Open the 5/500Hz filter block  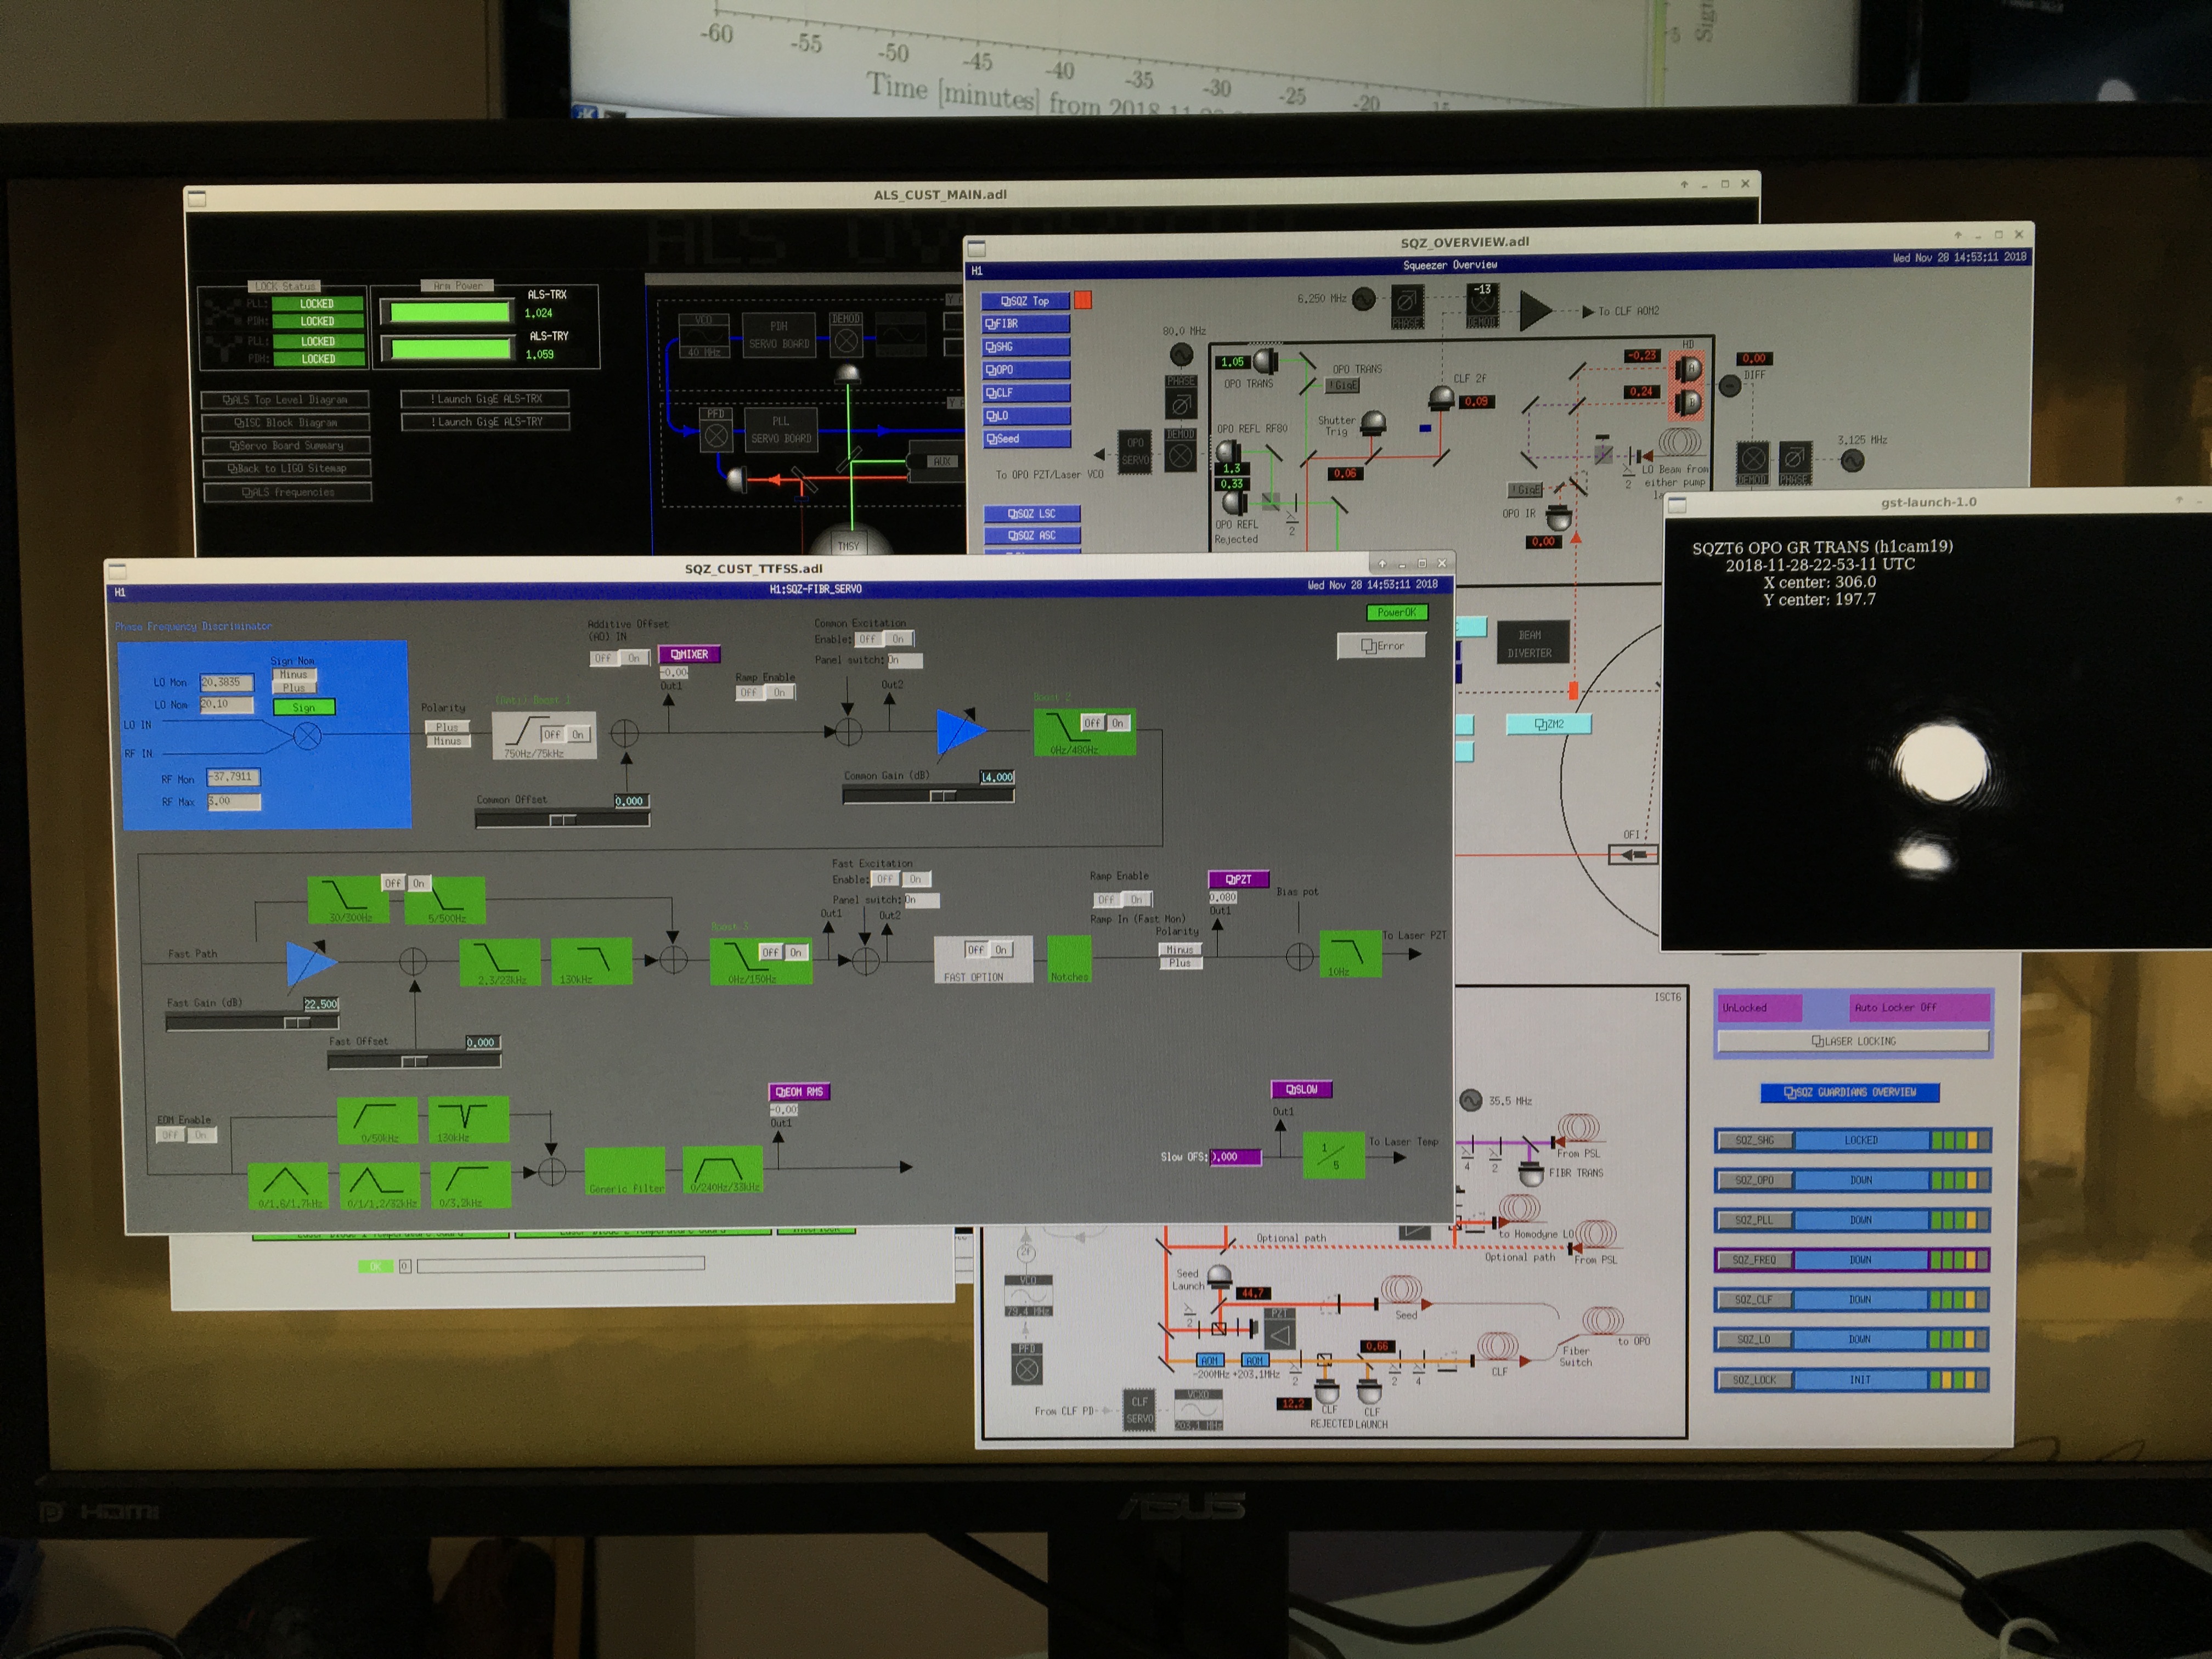tap(446, 900)
